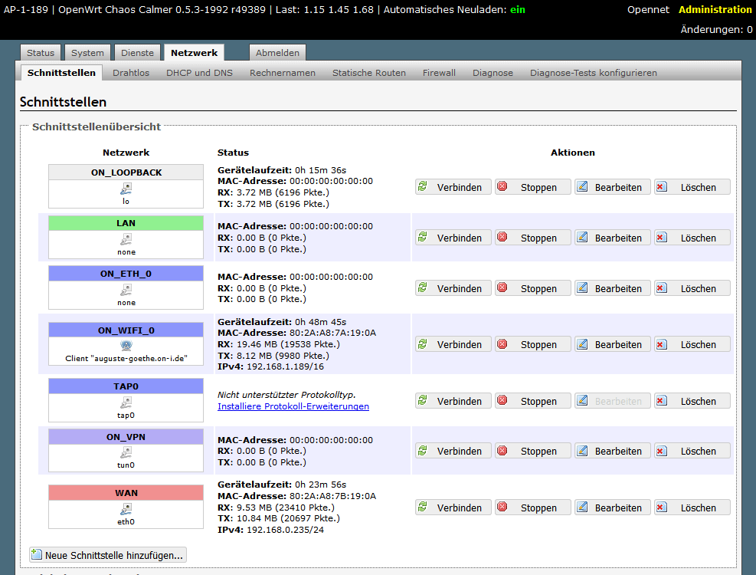
Task: Click the wireless icon in ON_WIFI_0 box
Action: (126, 346)
